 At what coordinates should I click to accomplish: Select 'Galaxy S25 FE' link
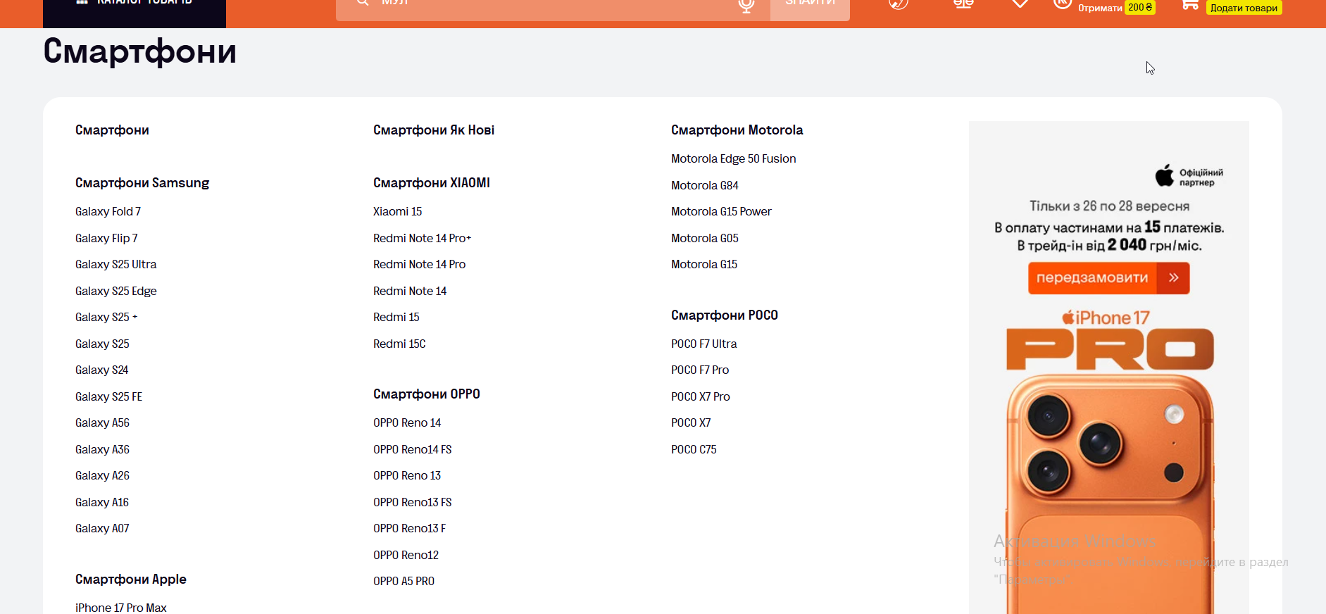point(108,397)
